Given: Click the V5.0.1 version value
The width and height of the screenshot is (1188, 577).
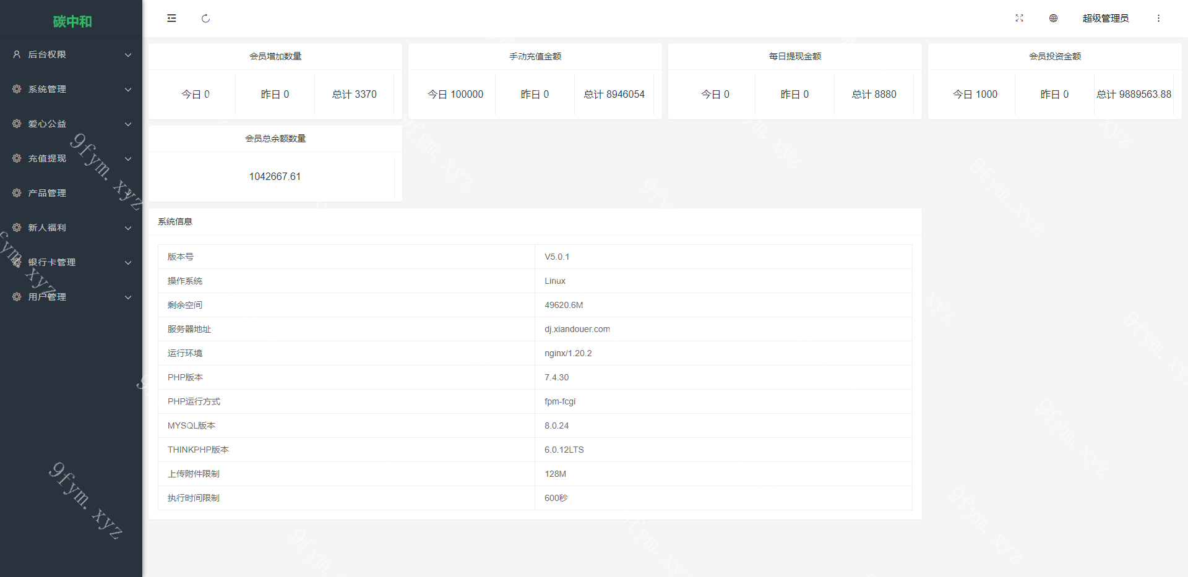Looking at the screenshot, I should pos(557,257).
